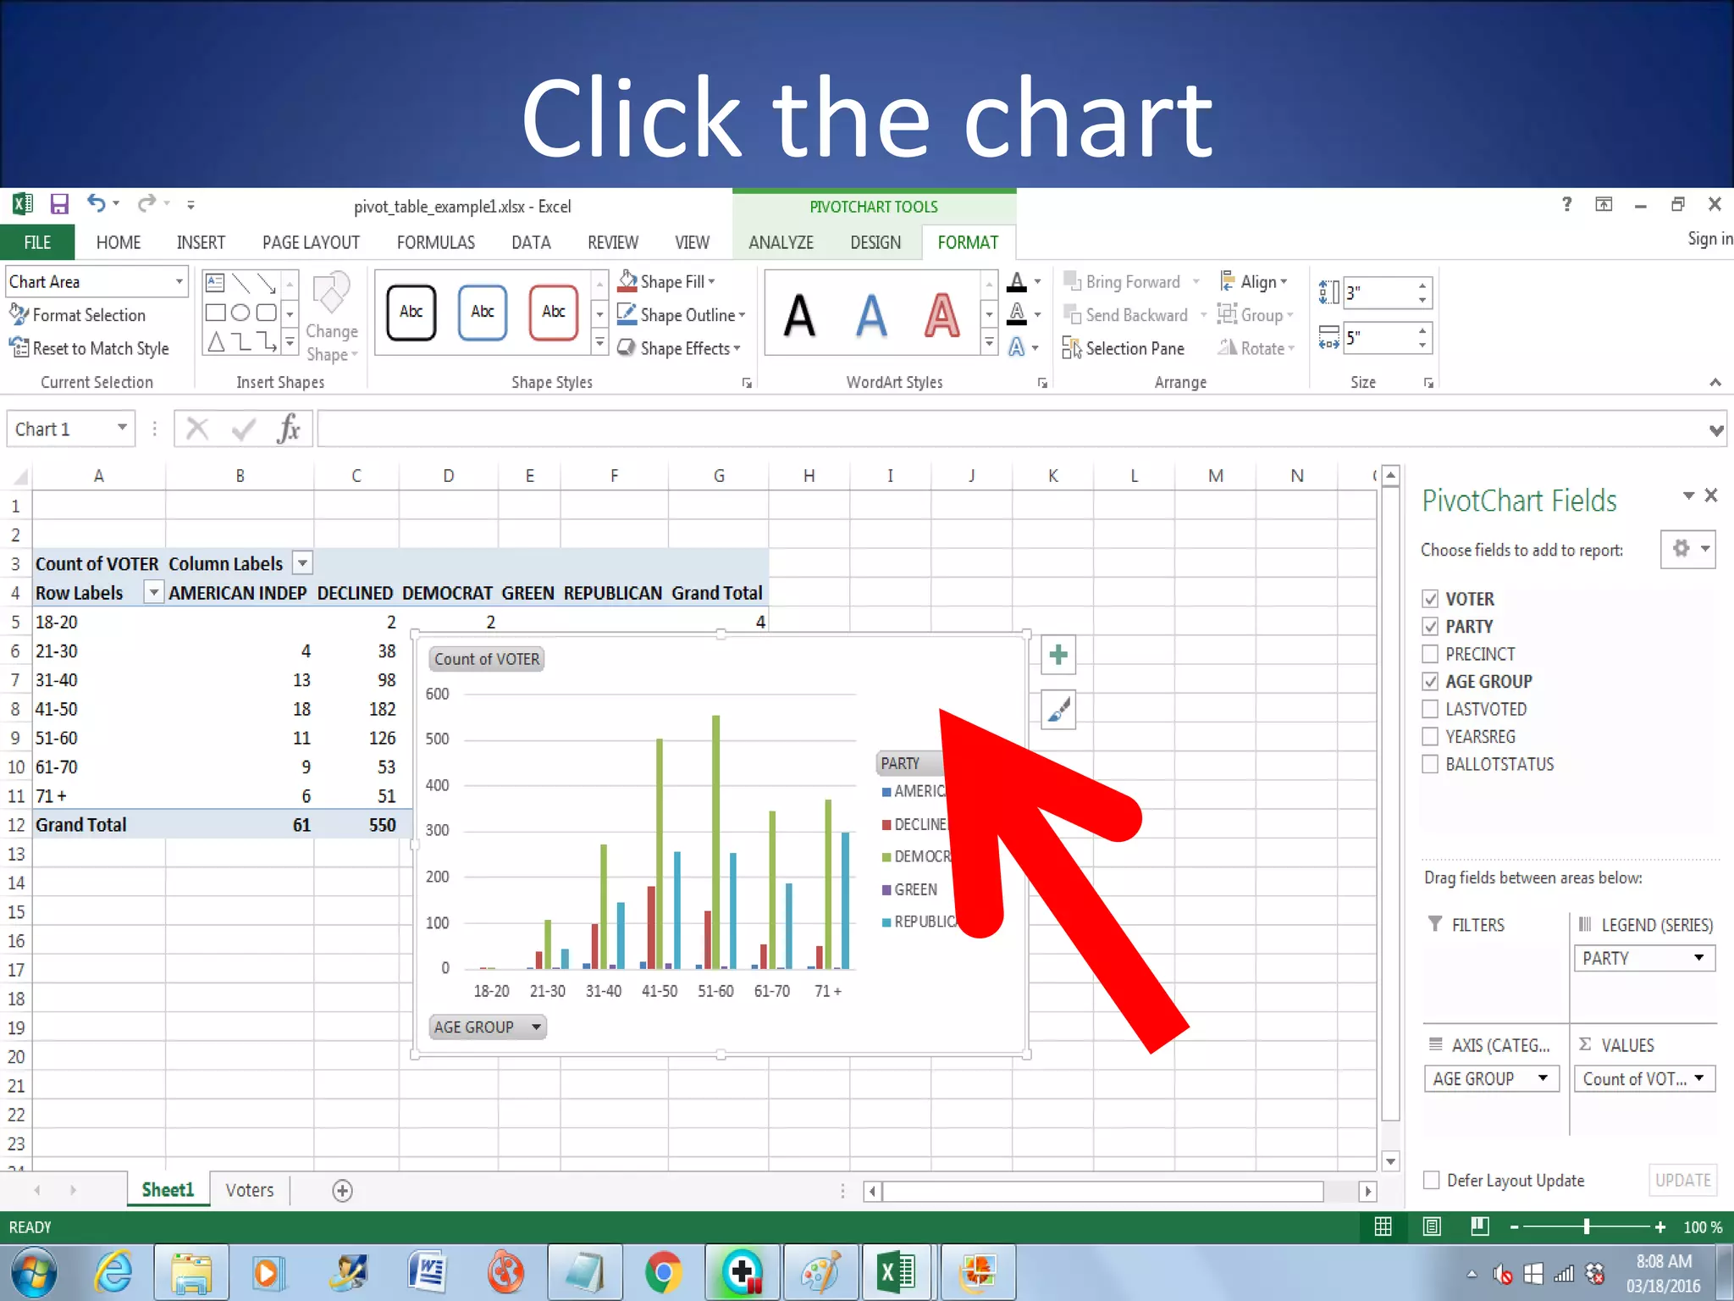Screen dimensions: 1734x1301
Task: Click the Save icon in quick access toolbar
Action: [x=59, y=204]
